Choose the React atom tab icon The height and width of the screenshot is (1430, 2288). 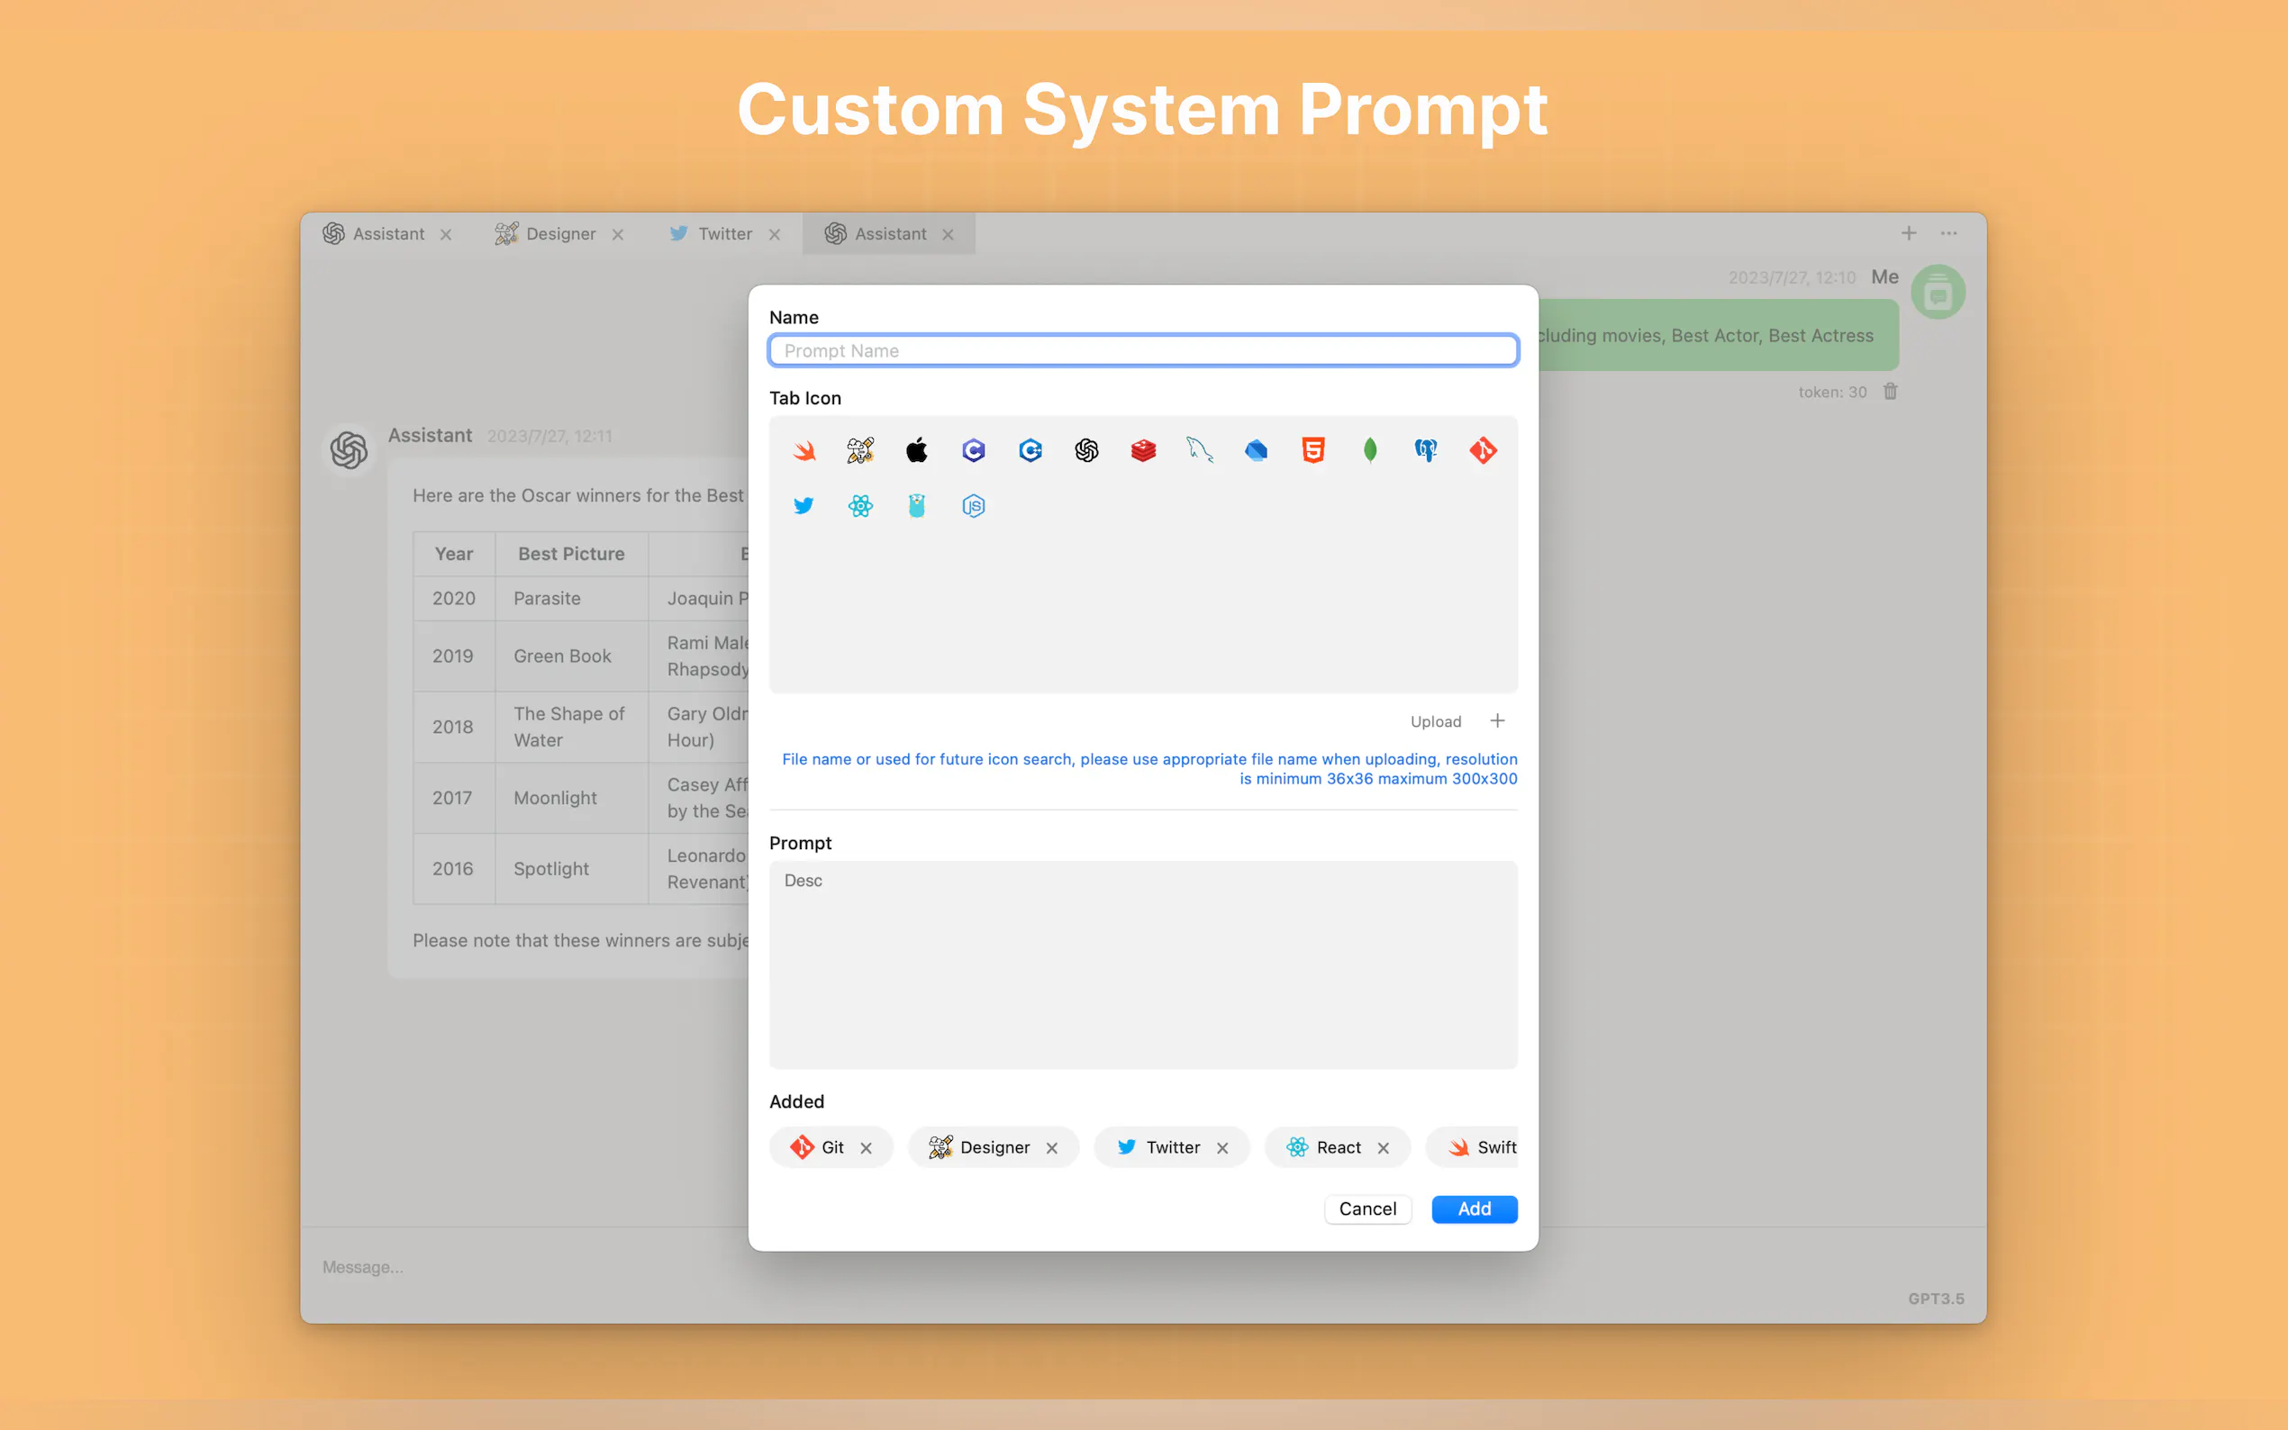pos(859,506)
